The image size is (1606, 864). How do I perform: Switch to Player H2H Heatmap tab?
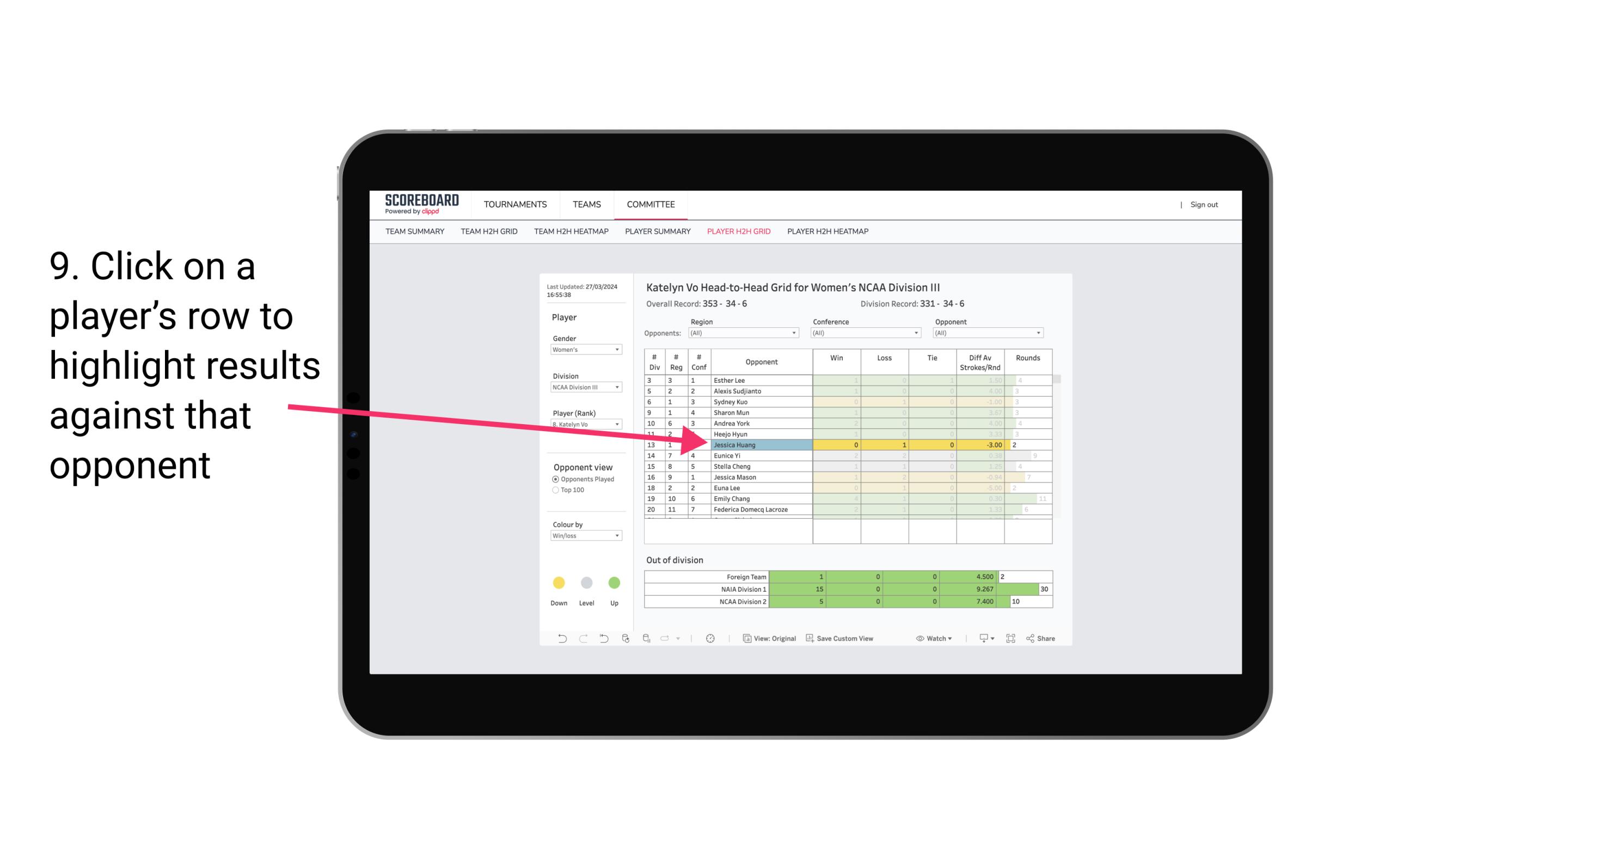click(827, 233)
